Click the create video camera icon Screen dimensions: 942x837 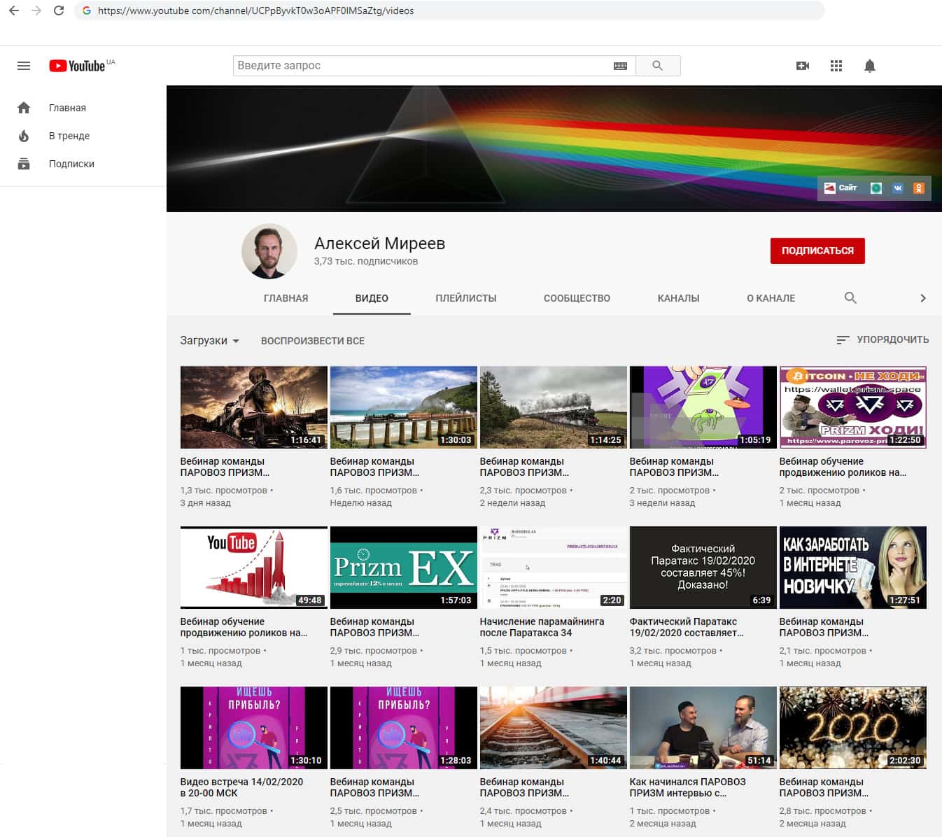click(x=803, y=66)
